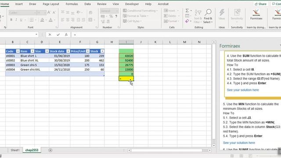The width and height of the screenshot is (281, 158).
Task: Click vertical scrollbar up arrow
Action: 214,42
